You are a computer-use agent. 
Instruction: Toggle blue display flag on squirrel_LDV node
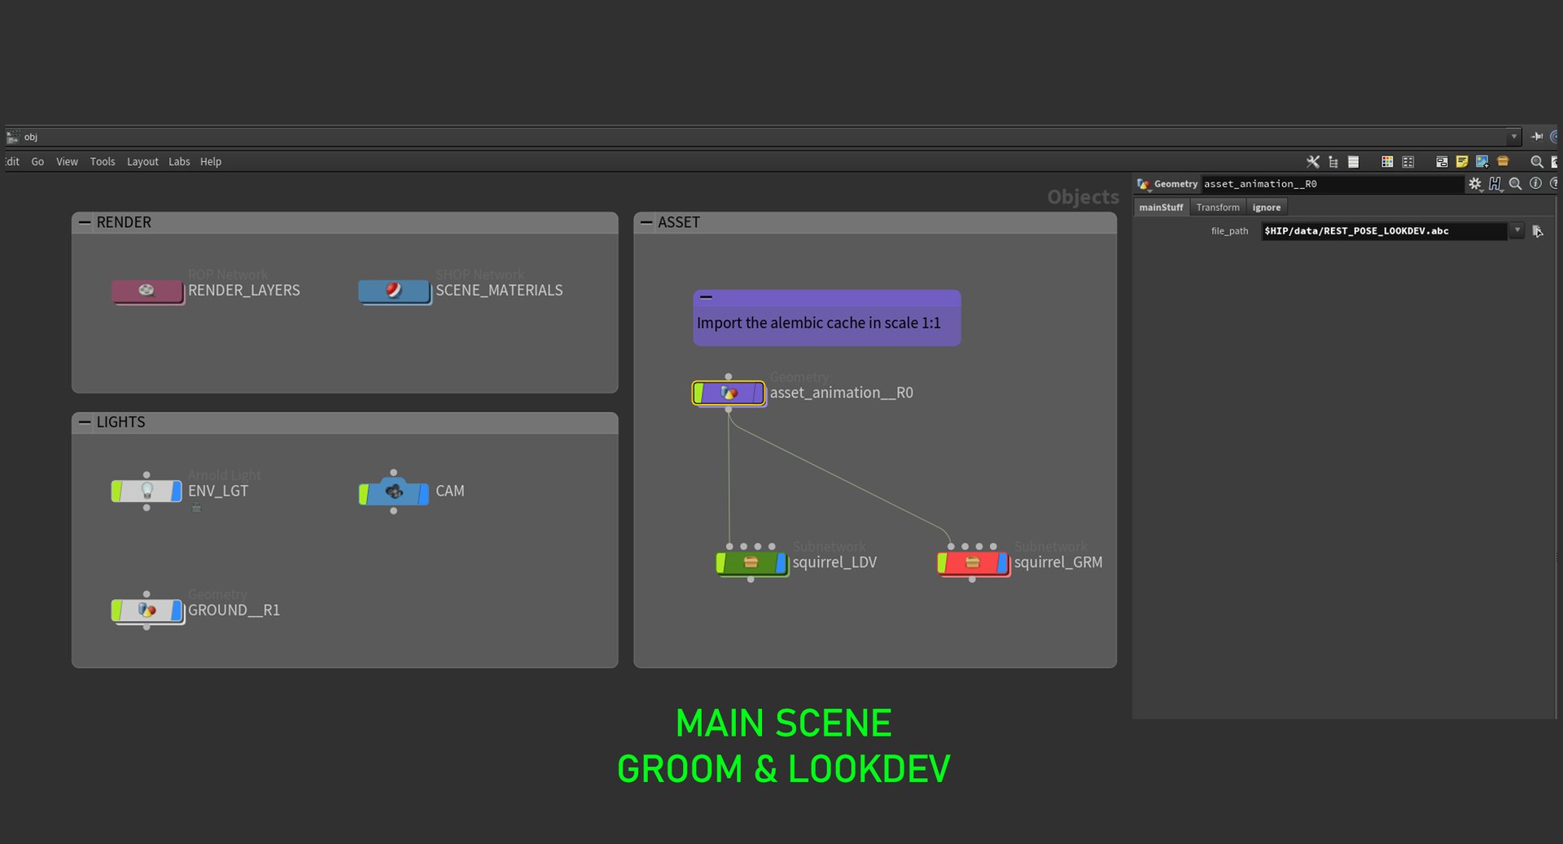coord(781,562)
